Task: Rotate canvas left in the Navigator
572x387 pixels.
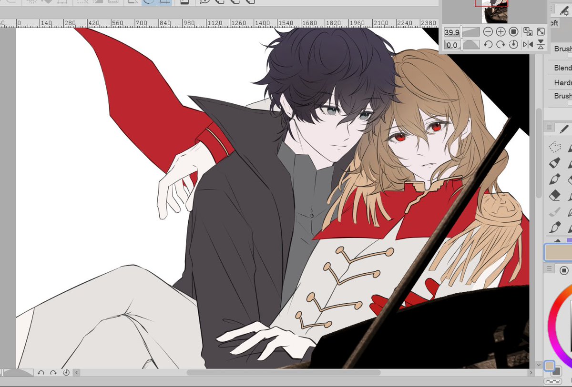Action: click(x=488, y=45)
